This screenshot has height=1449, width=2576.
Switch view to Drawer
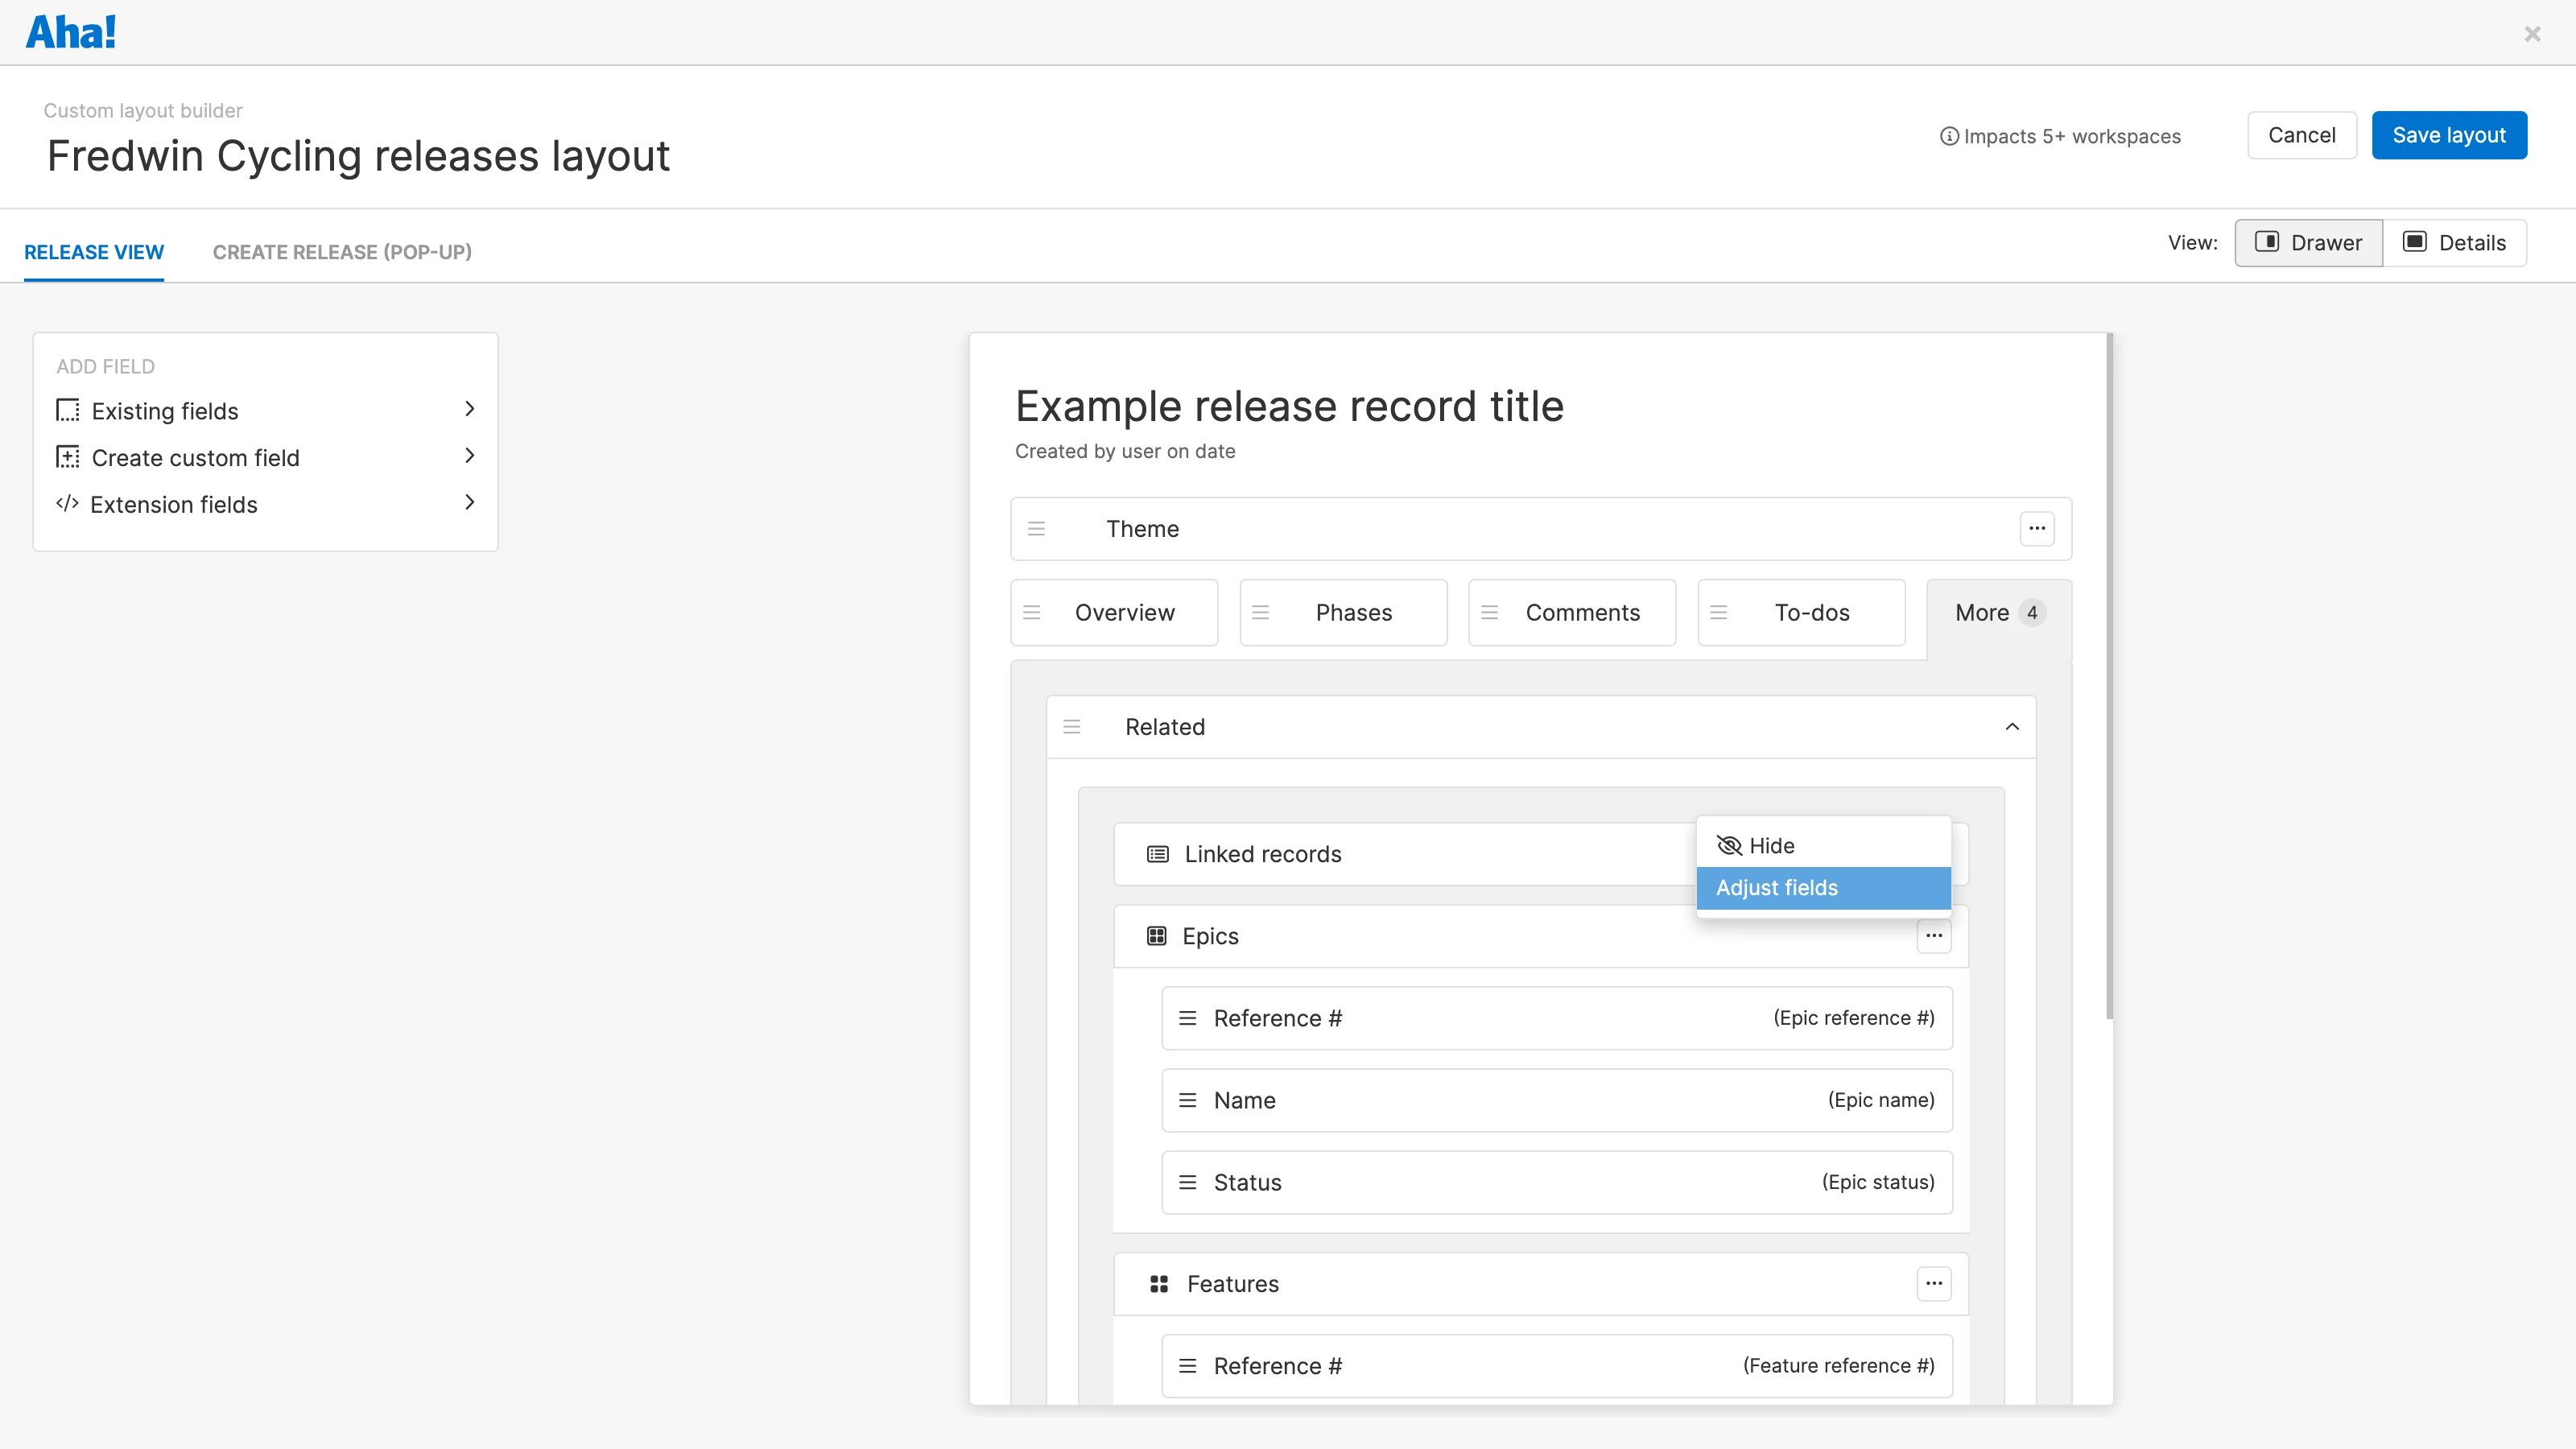pyautogui.click(x=2308, y=243)
